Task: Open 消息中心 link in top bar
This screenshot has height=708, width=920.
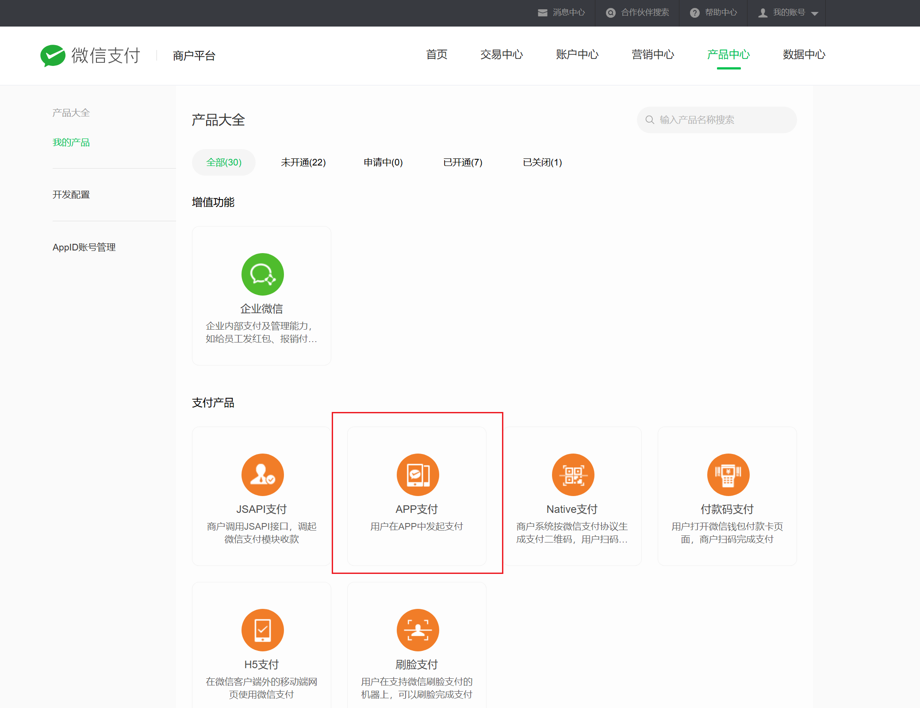Action: (569, 12)
